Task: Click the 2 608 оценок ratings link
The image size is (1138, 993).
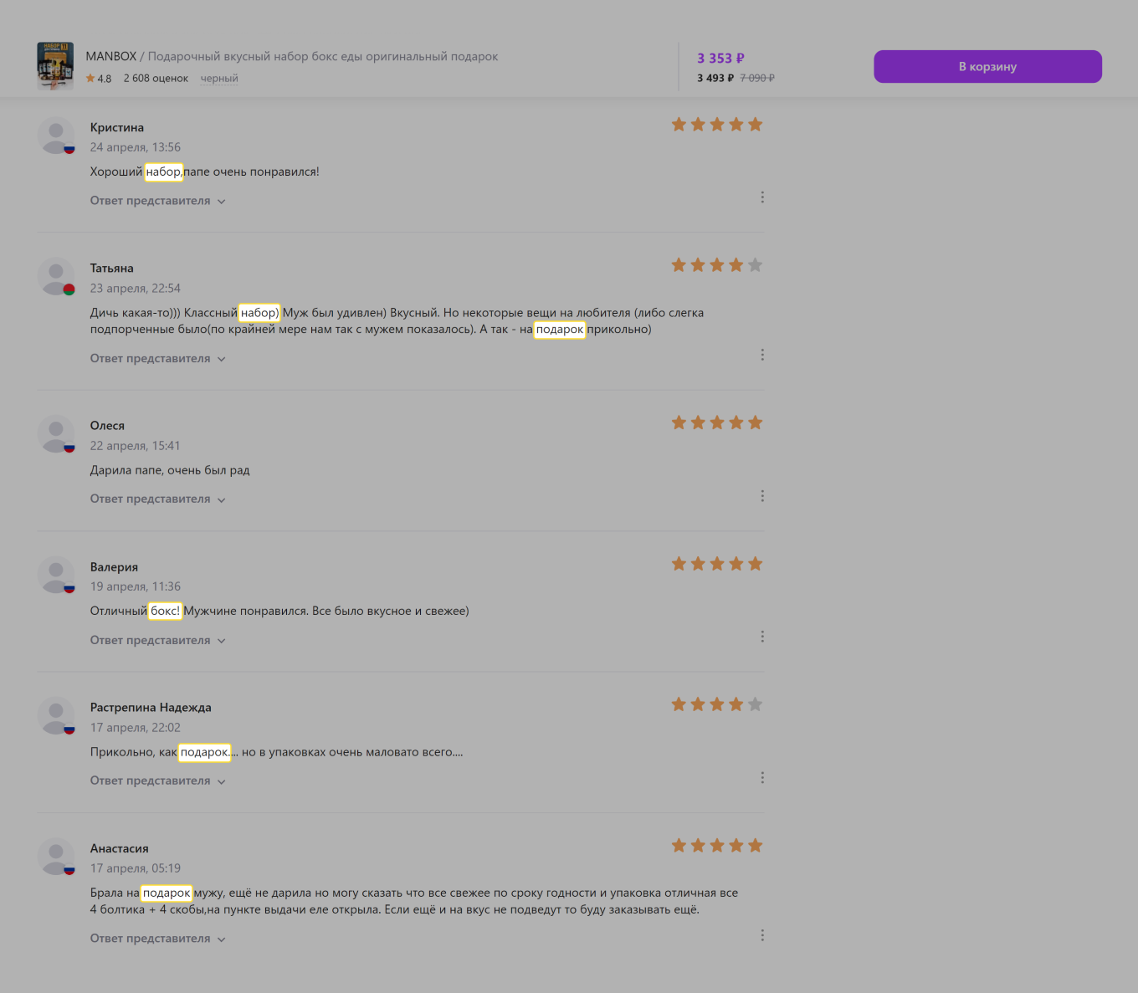Action: [x=156, y=79]
